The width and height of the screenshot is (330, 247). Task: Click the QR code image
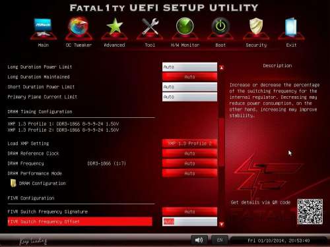coord(310,211)
